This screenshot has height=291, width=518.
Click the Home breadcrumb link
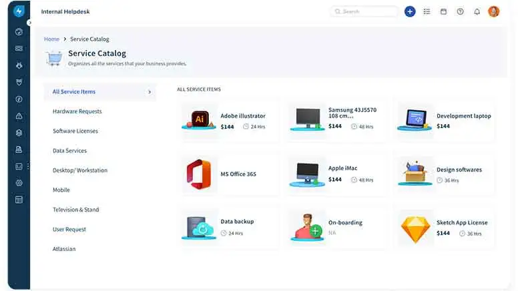[51, 39]
